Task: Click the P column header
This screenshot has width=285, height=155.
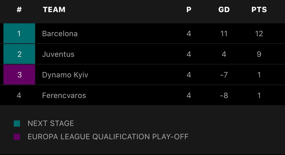Action: pyautogui.click(x=189, y=10)
